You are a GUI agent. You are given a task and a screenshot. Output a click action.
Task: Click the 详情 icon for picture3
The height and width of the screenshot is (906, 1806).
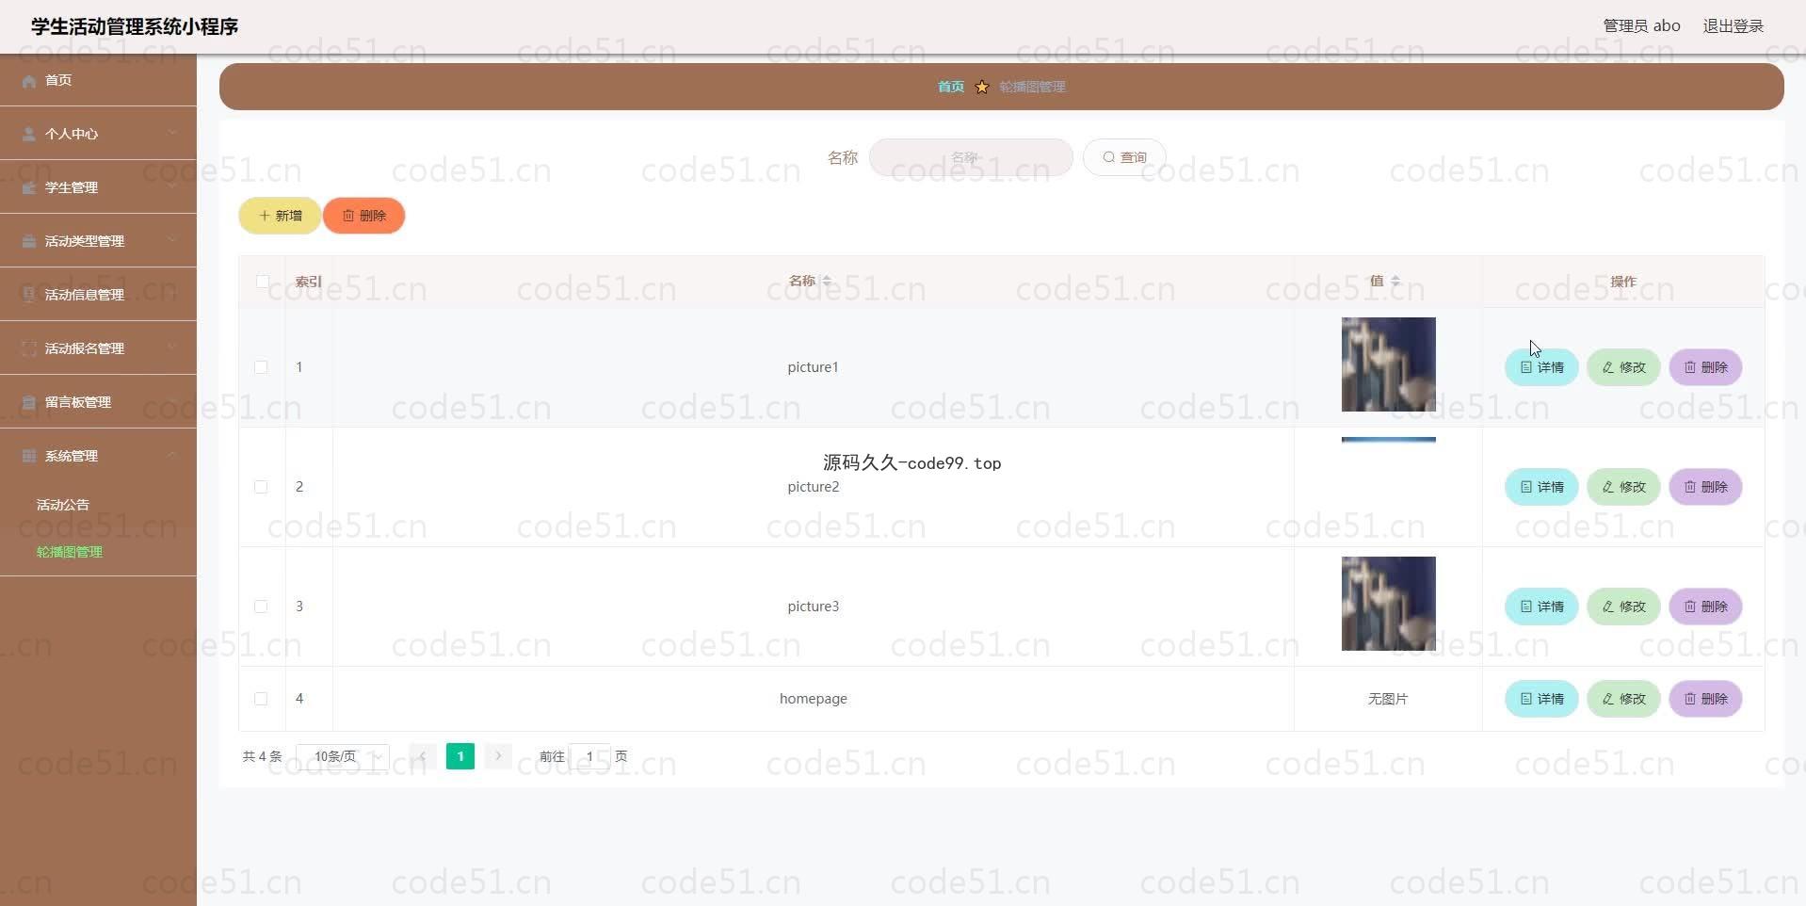tap(1526, 607)
